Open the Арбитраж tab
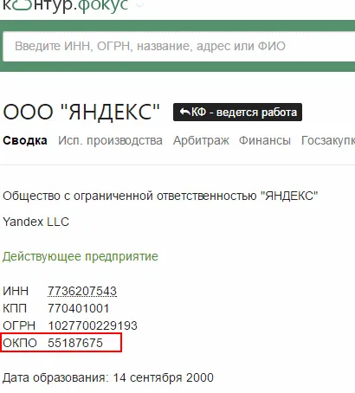This screenshot has width=355, height=393. click(201, 141)
